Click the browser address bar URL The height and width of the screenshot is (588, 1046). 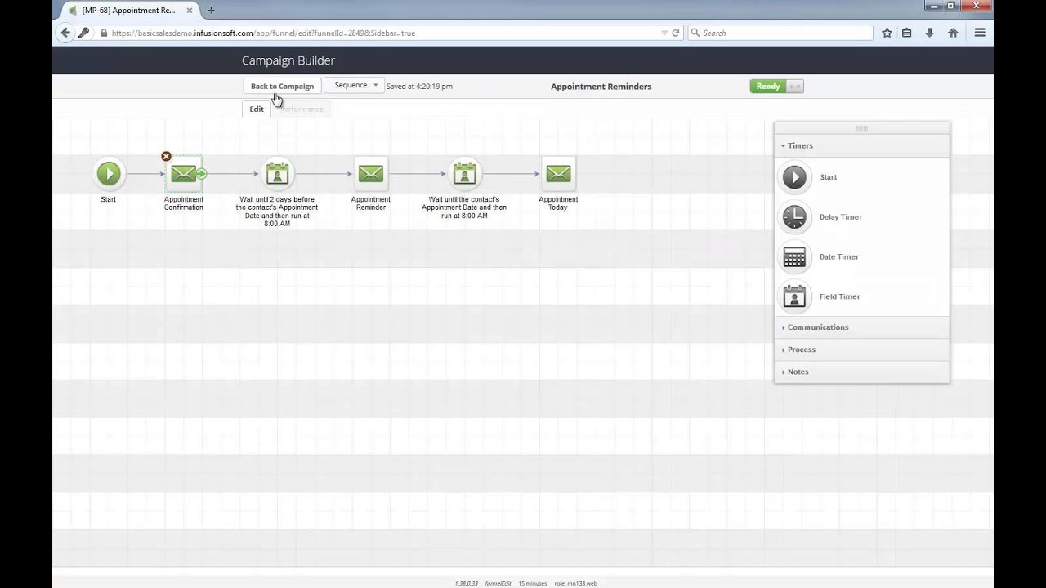(263, 33)
